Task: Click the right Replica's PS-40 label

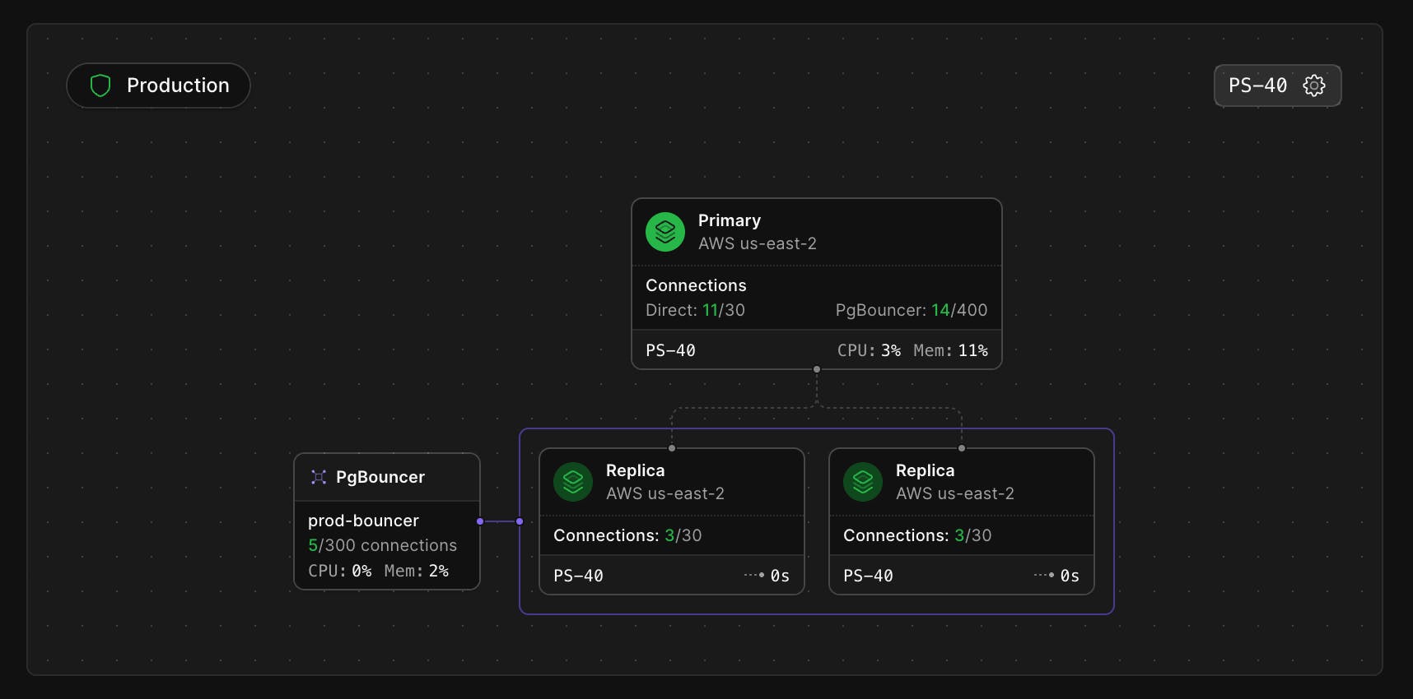Action: coord(868,576)
